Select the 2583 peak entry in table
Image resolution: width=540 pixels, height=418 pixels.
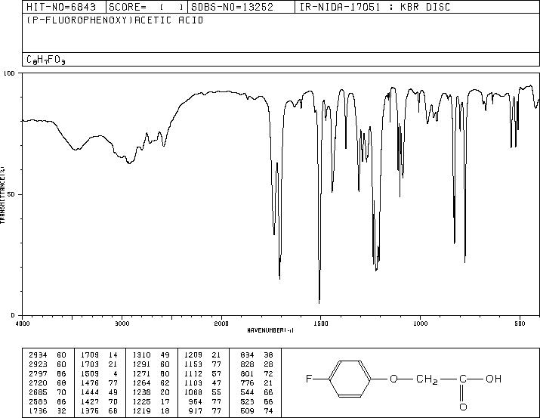[x=48, y=402]
